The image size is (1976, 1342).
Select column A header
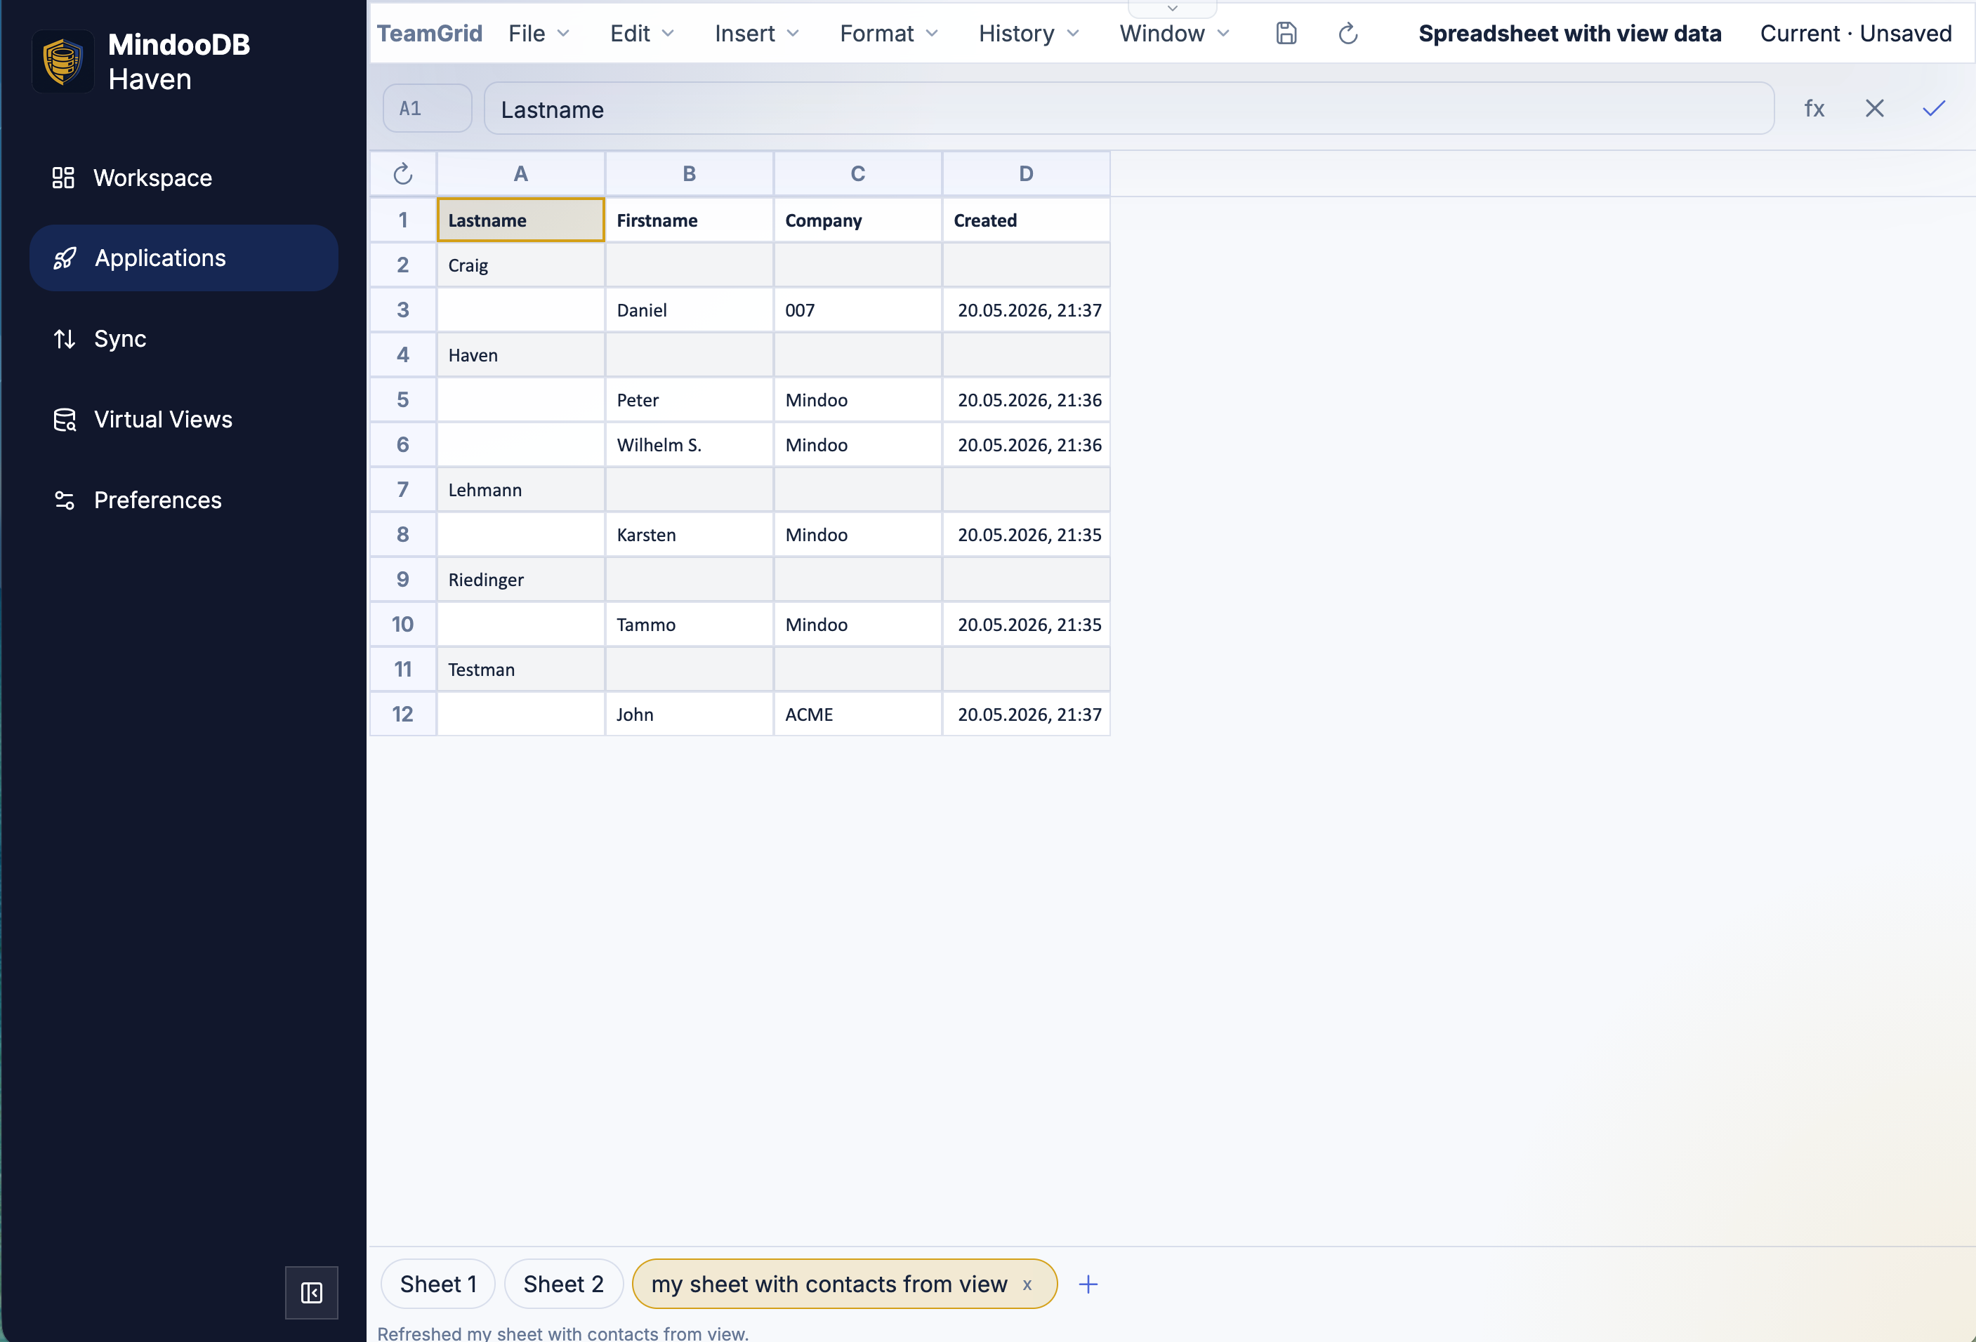click(x=520, y=174)
